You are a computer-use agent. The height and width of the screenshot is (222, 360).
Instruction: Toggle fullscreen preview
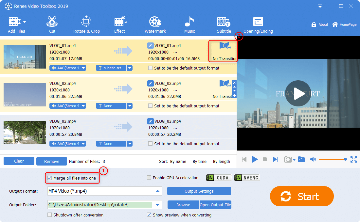coord(353,159)
